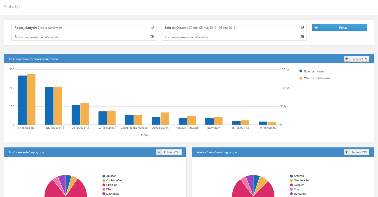The width and height of the screenshot is (378, 197).
Task: Click the '300' left axis value
Action: pos(12,69)
